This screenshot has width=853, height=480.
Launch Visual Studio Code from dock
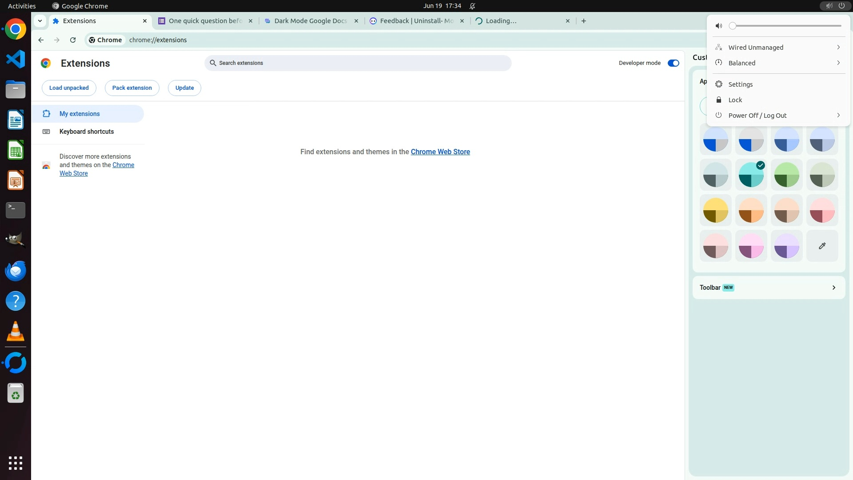point(16,59)
